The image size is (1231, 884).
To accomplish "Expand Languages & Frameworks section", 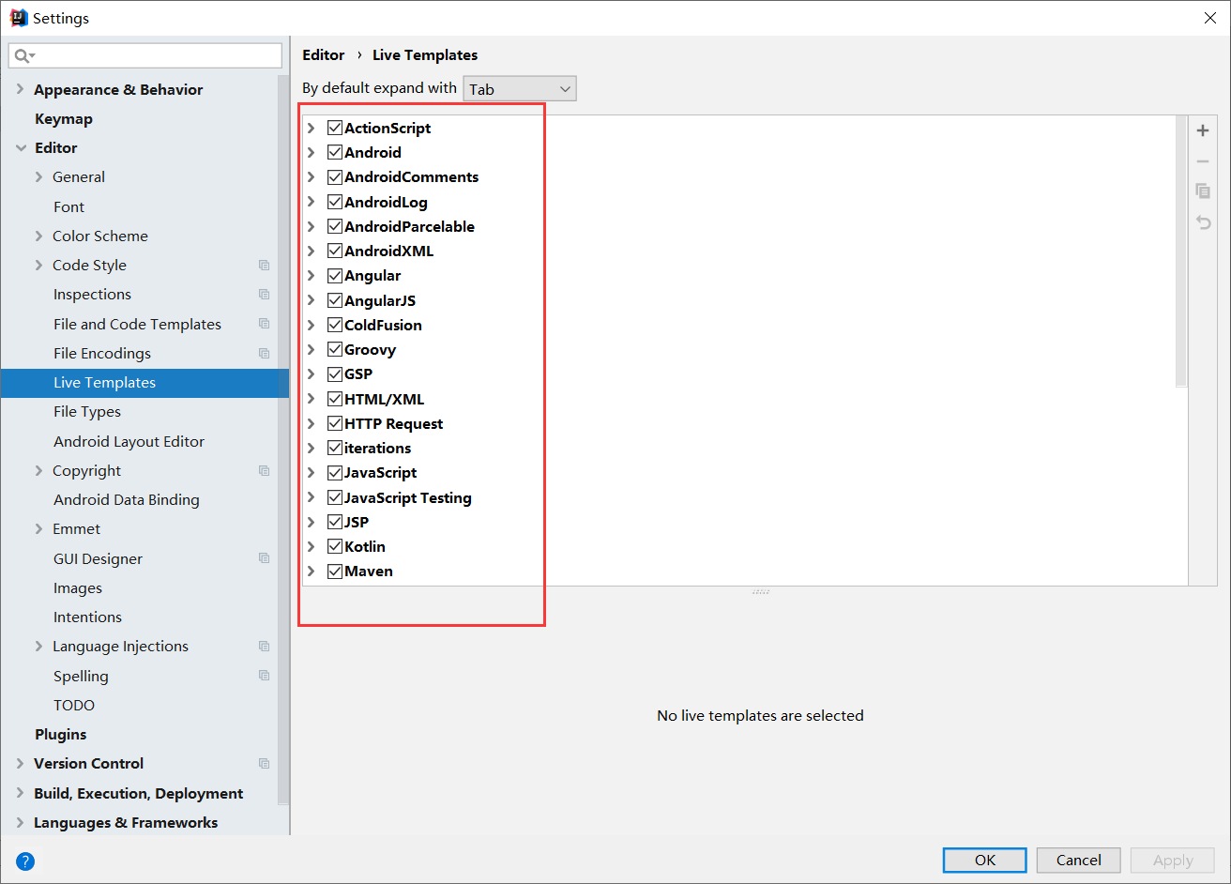I will tap(21, 822).
